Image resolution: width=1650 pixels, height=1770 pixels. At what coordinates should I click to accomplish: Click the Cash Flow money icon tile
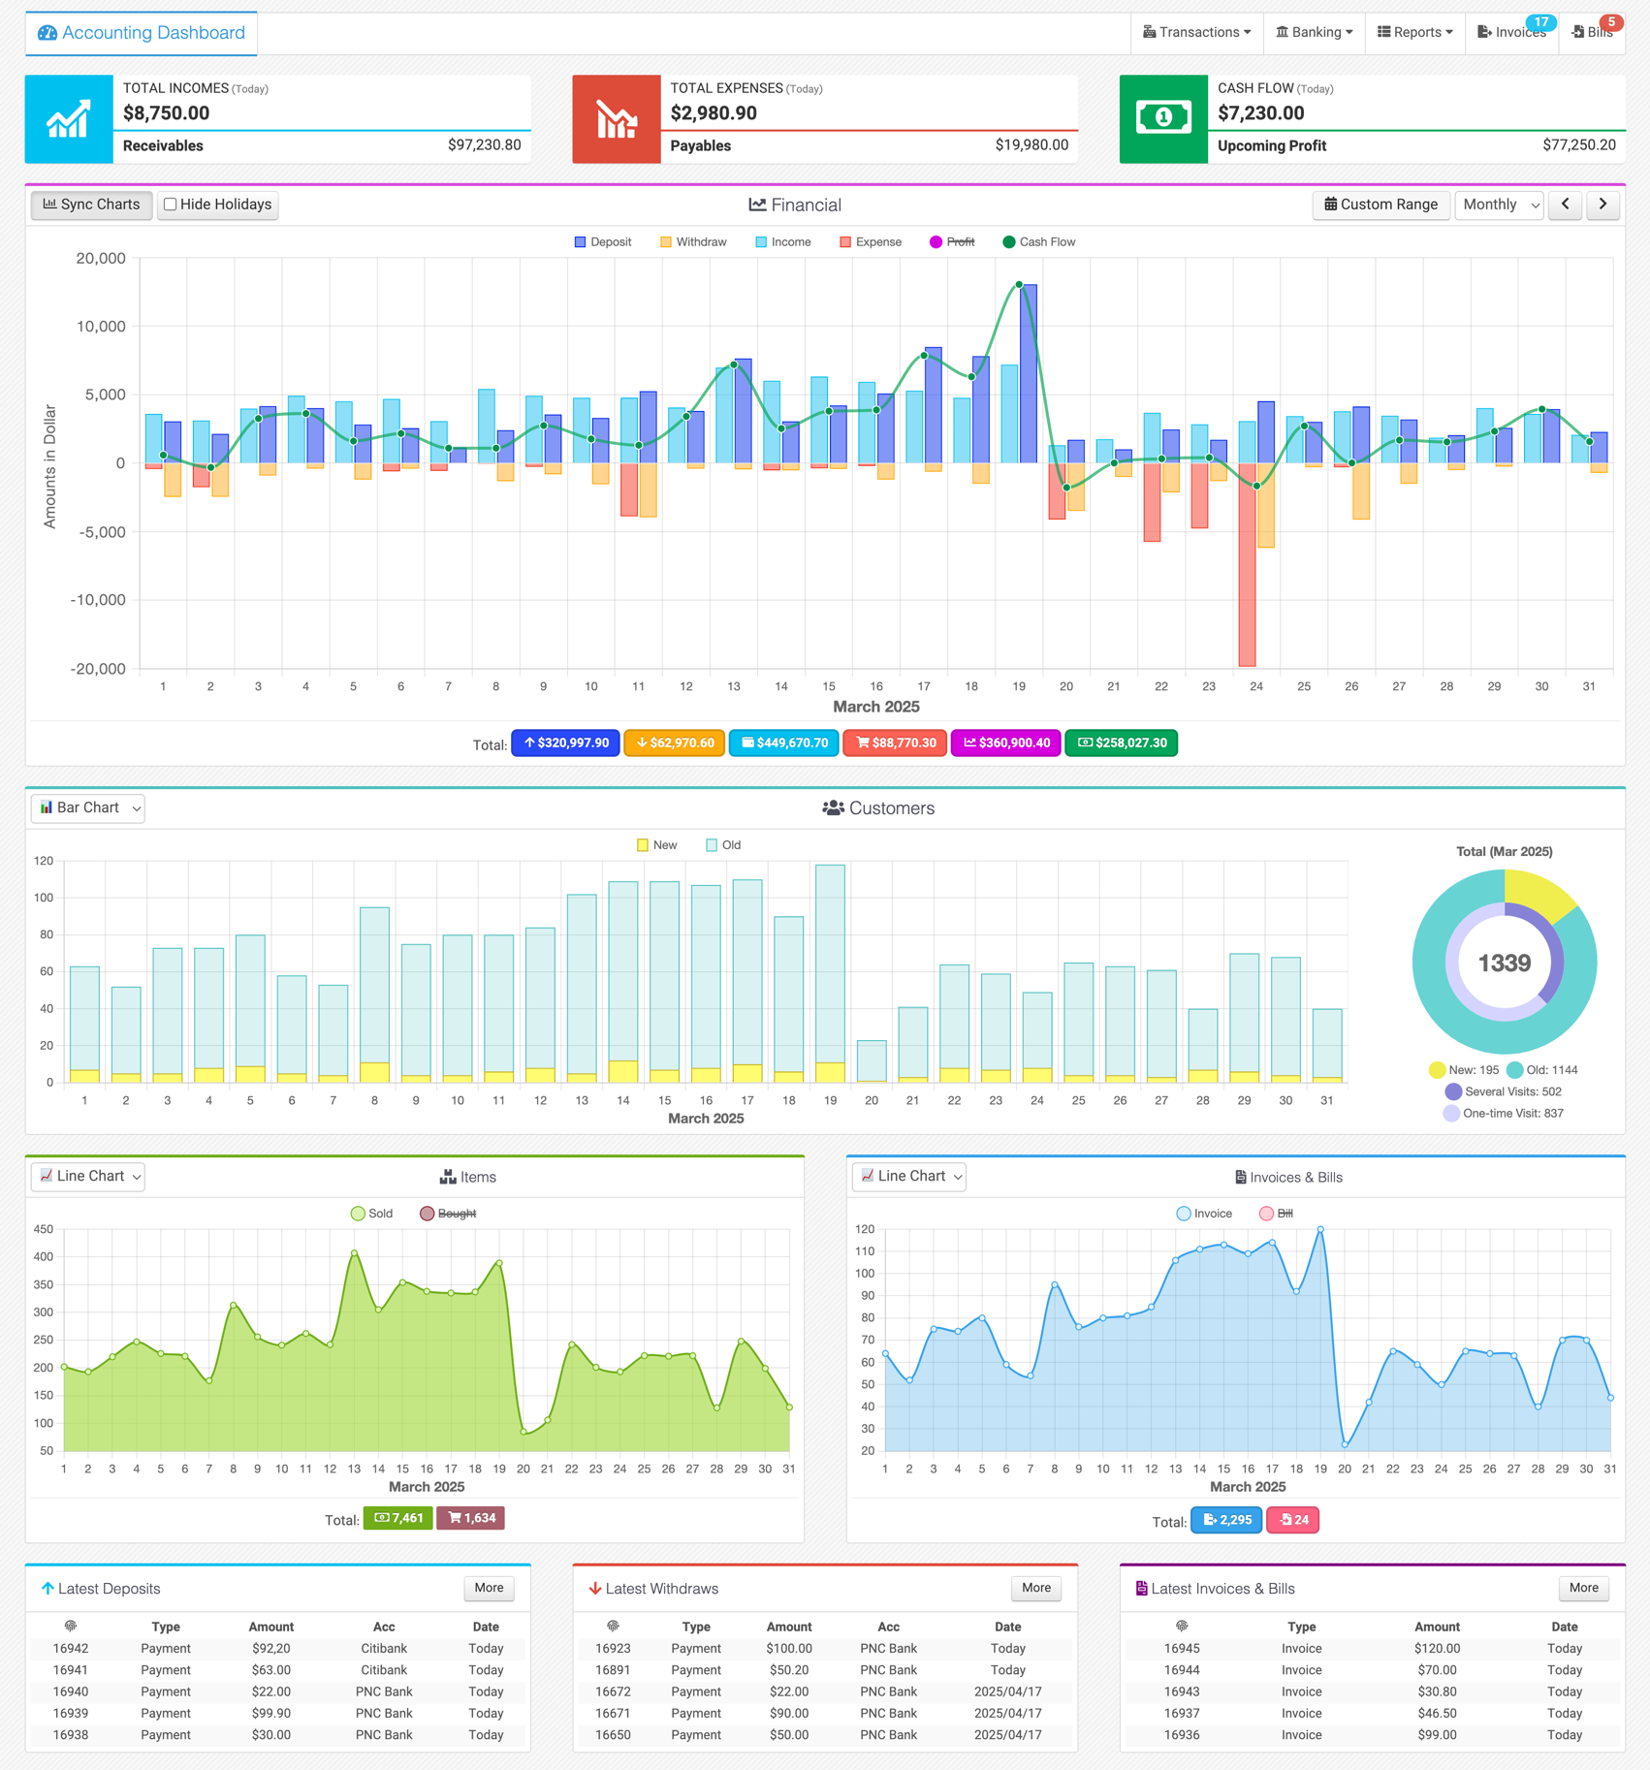[1163, 119]
